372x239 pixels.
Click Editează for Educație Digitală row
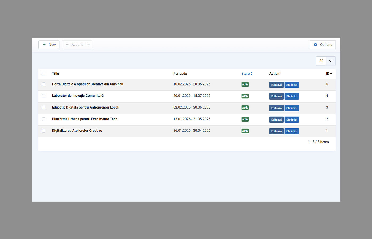276,108
